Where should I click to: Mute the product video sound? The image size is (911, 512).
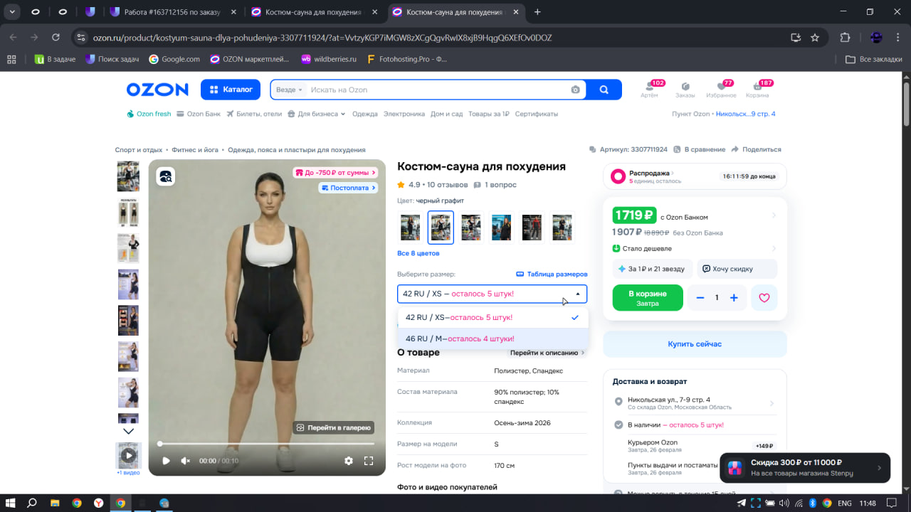(186, 461)
